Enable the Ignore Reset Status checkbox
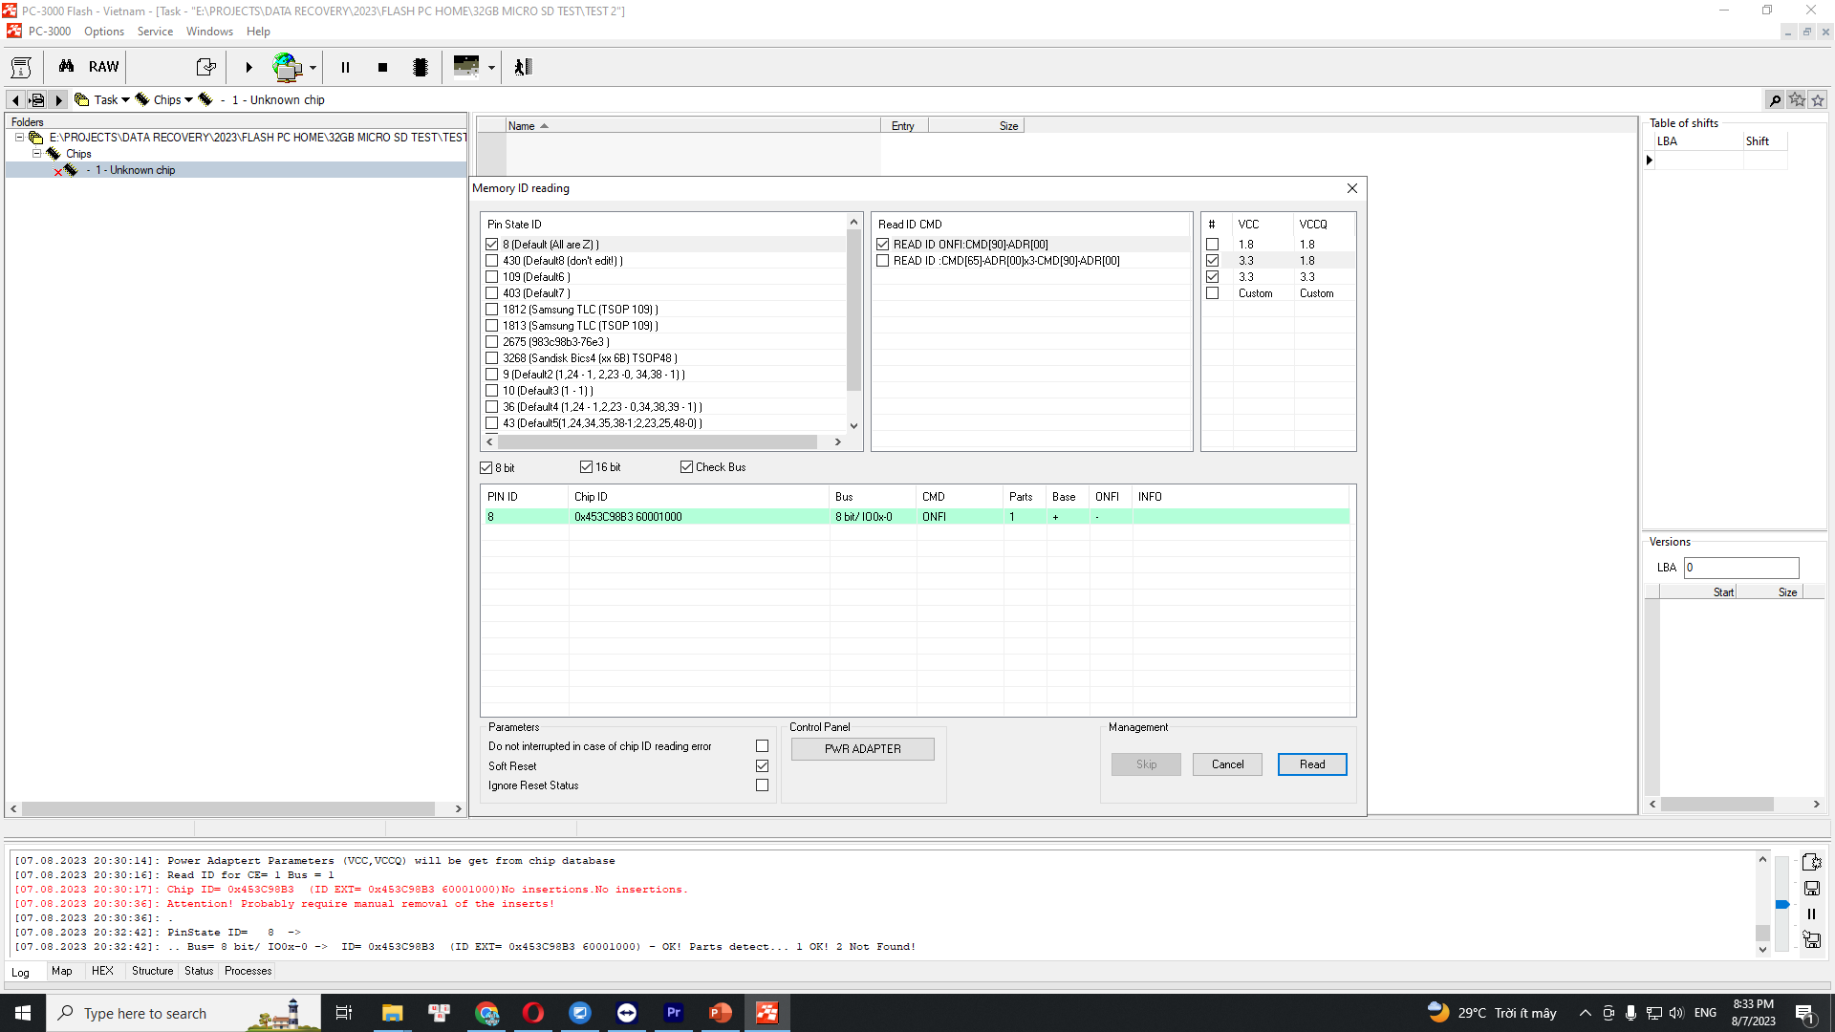Viewport: 1835px width, 1032px height. coord(762,785)
